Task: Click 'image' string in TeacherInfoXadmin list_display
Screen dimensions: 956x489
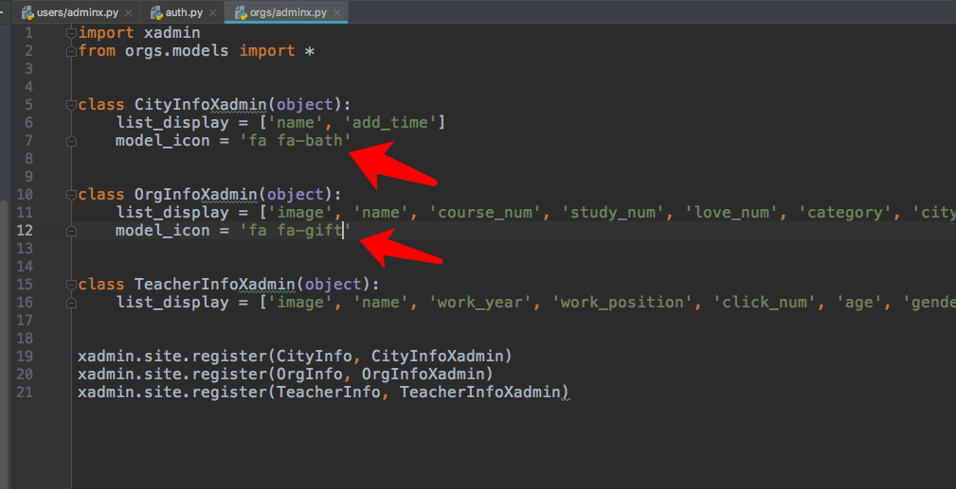Action: 300,303
